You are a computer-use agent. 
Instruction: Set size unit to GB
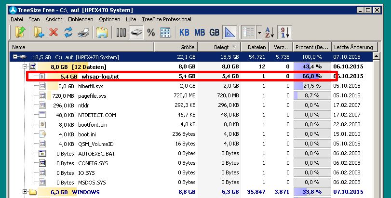click(214, 32)
